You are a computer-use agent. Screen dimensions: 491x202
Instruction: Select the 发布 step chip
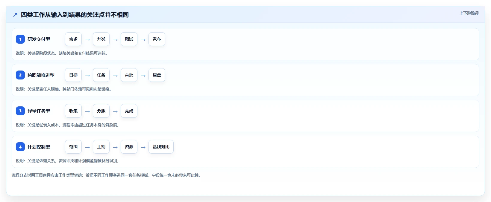(x=157, y=39)
